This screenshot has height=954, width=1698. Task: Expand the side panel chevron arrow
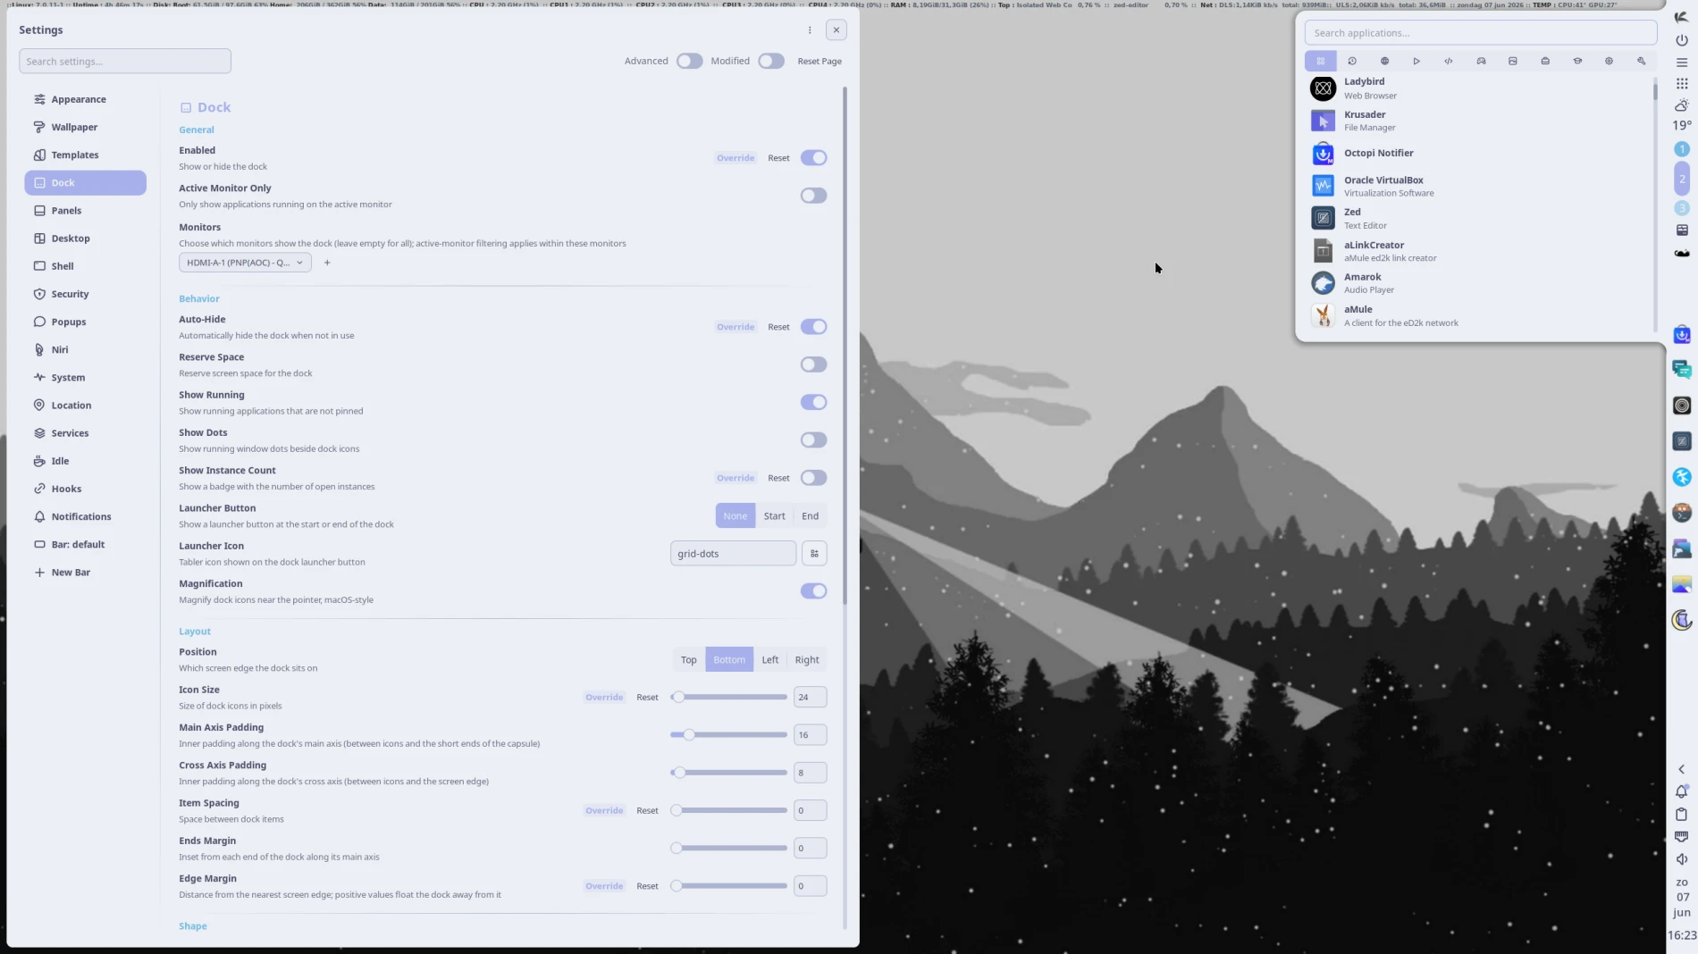[1681, 769]
